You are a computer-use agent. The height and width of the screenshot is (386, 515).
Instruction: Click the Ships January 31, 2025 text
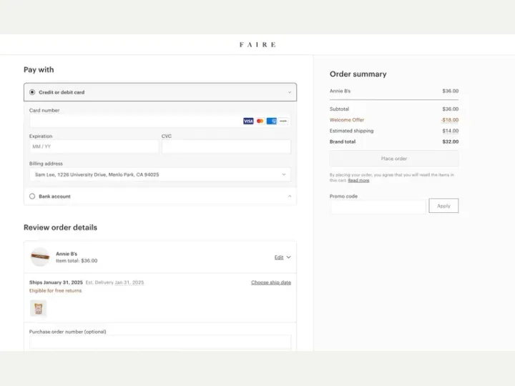[56, 282]
